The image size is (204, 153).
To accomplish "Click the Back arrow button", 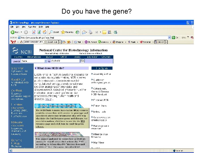I will (x=13, y=32).
